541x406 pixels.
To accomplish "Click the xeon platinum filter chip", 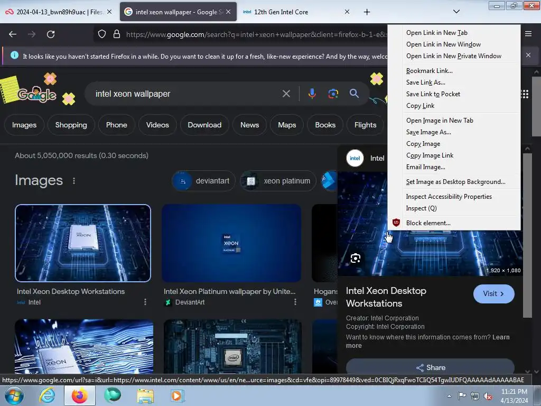I will tap(278, 181).
